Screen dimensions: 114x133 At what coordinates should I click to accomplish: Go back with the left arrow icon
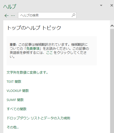tap(7, 15)
